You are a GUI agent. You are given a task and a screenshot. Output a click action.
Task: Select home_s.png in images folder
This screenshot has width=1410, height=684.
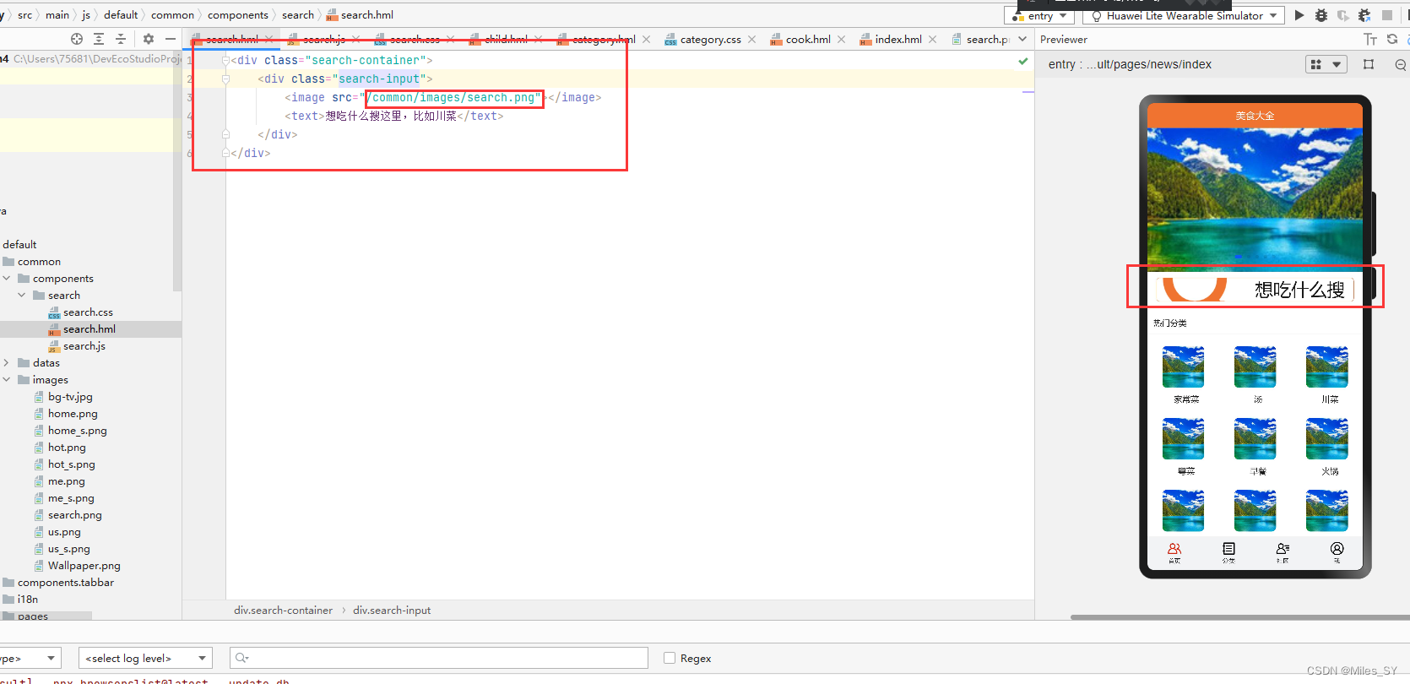coord(77,431)
